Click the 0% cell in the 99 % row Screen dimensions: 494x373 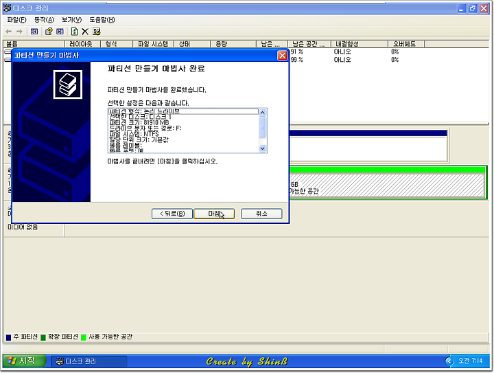tap(395, 60)
